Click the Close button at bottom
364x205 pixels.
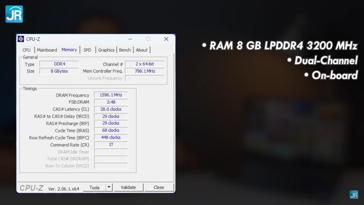(159, 187)
